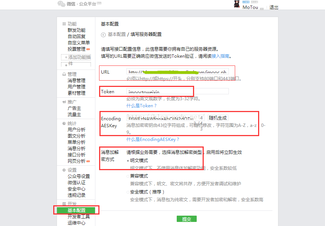Click 随机生成 to generate AES key
Image resolution: width=325 pixels, height=226 pixels.
point(217,118)
